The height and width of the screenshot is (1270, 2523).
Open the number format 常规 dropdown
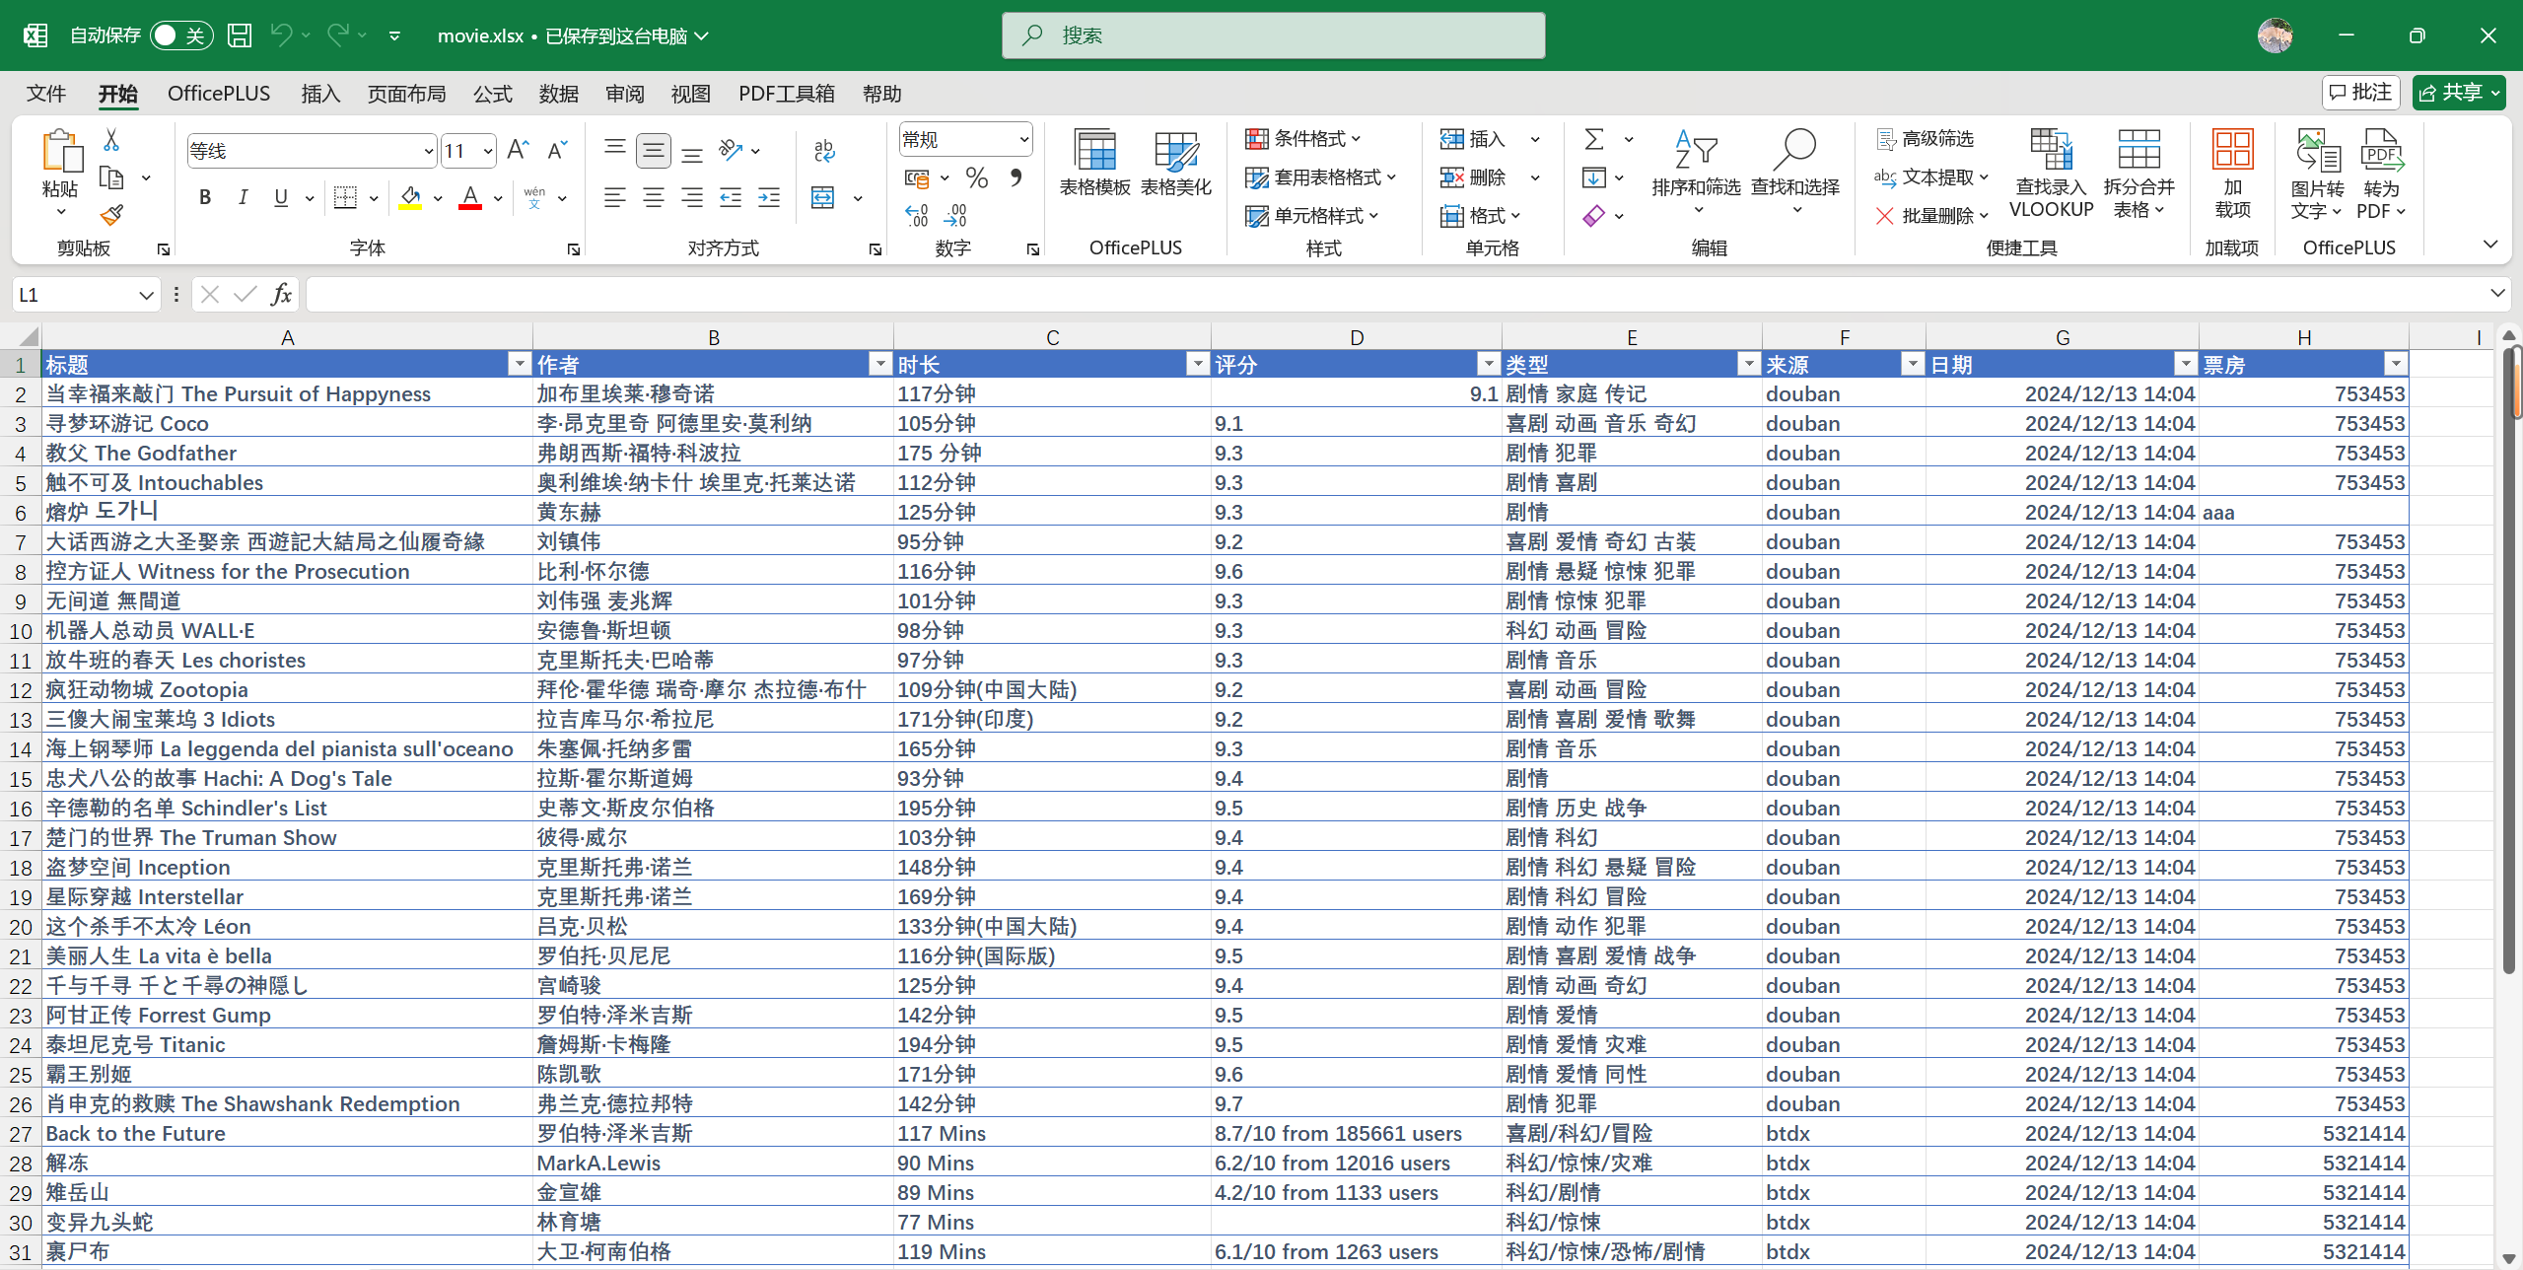coord(1023,139)
